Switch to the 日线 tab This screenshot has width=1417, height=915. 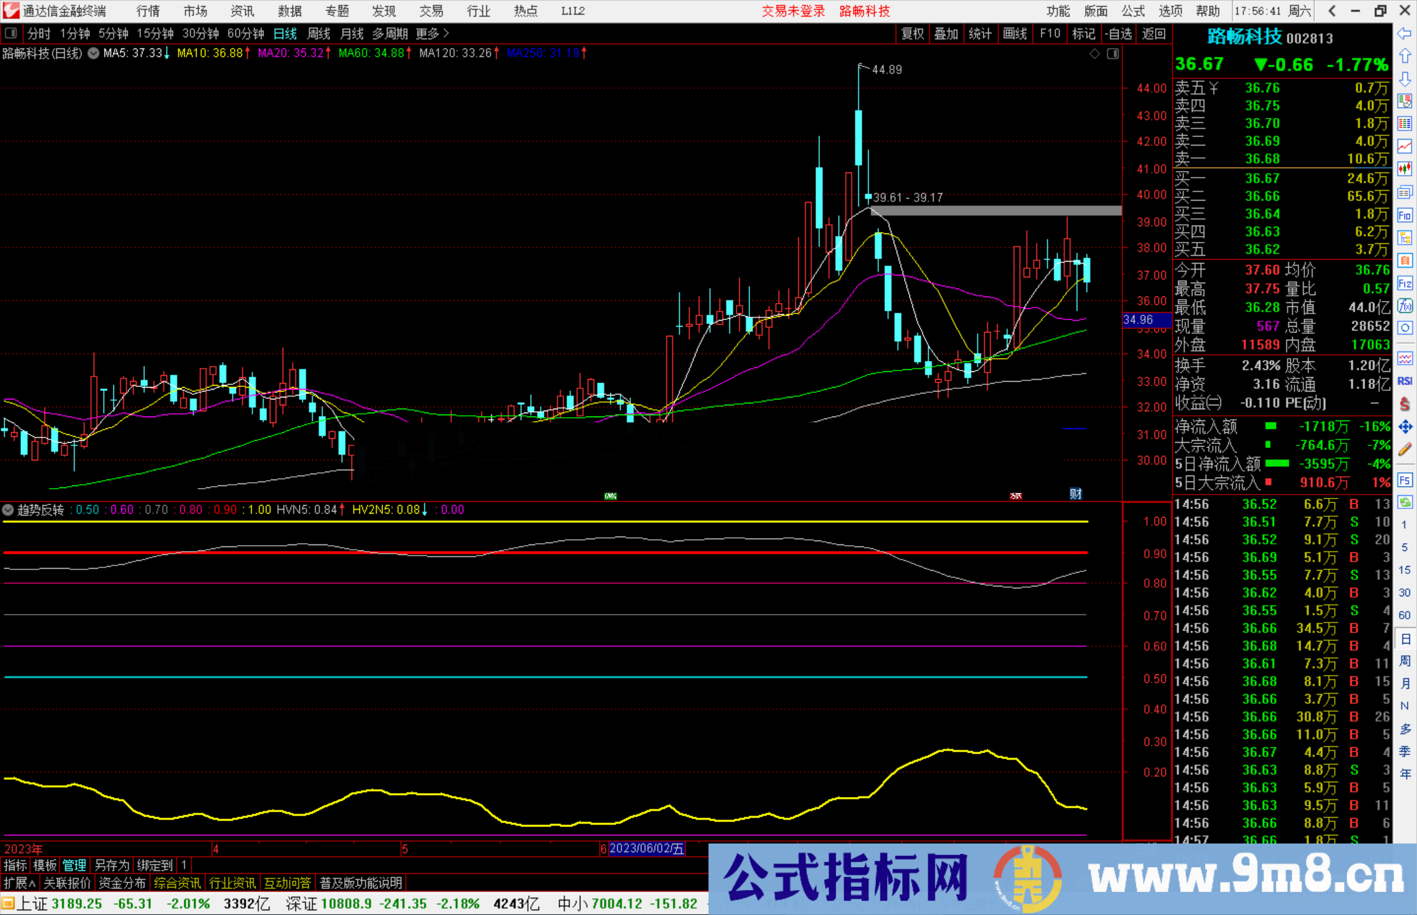(x=285, y=33)
